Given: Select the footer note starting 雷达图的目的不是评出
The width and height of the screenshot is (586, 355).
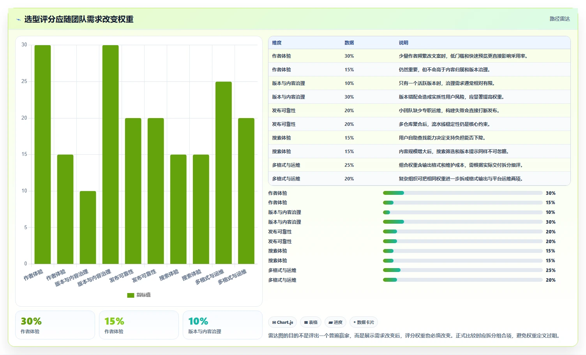Looking at the screenshot, I should (415, 336).
